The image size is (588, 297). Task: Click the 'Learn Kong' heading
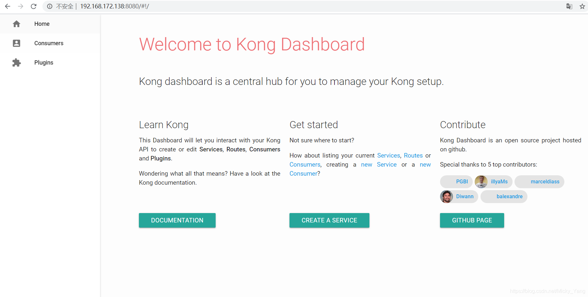coord(164,125)
